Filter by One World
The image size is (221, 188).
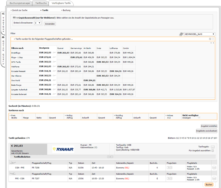pos(16,80)
